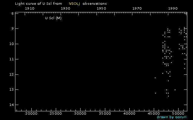The image size is (193, 120).
Task: Click the 35000 label on bottom axis
Action: pos(105,114)
